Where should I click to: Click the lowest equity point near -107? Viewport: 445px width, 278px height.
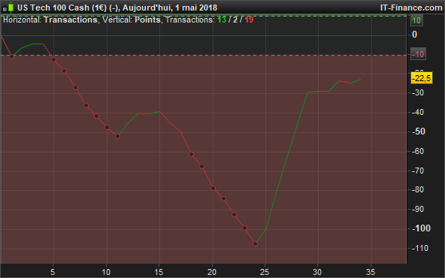coord(255,243)
